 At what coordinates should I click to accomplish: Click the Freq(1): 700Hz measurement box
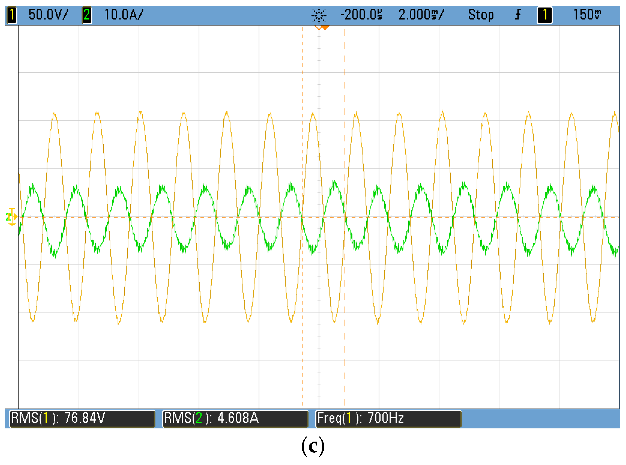click(x=388, y=418)
